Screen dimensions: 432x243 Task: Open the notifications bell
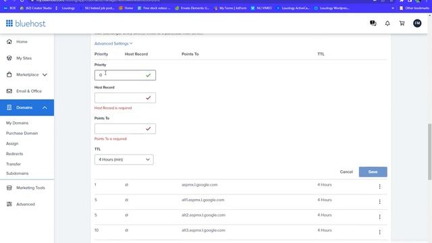coord(387,23)
